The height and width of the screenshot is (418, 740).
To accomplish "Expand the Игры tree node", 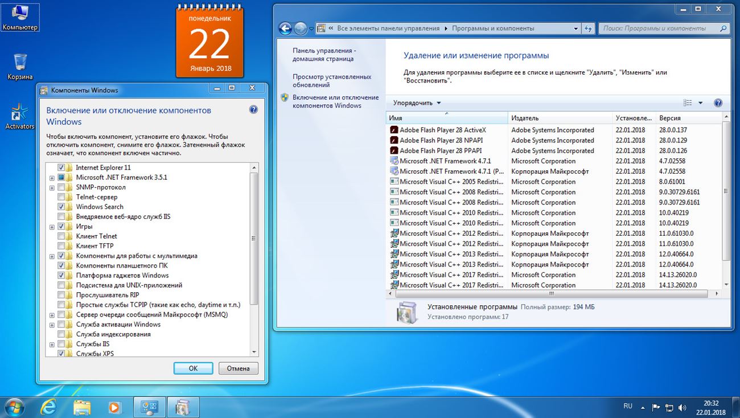I will [52, 227].
